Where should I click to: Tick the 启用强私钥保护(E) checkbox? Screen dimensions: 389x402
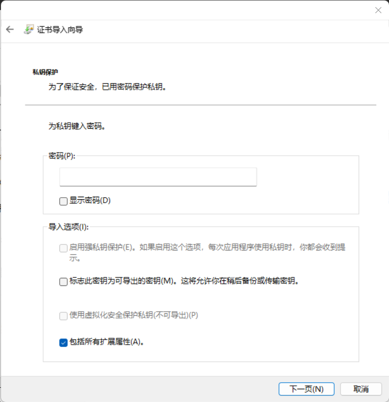[x=63, y=248]
